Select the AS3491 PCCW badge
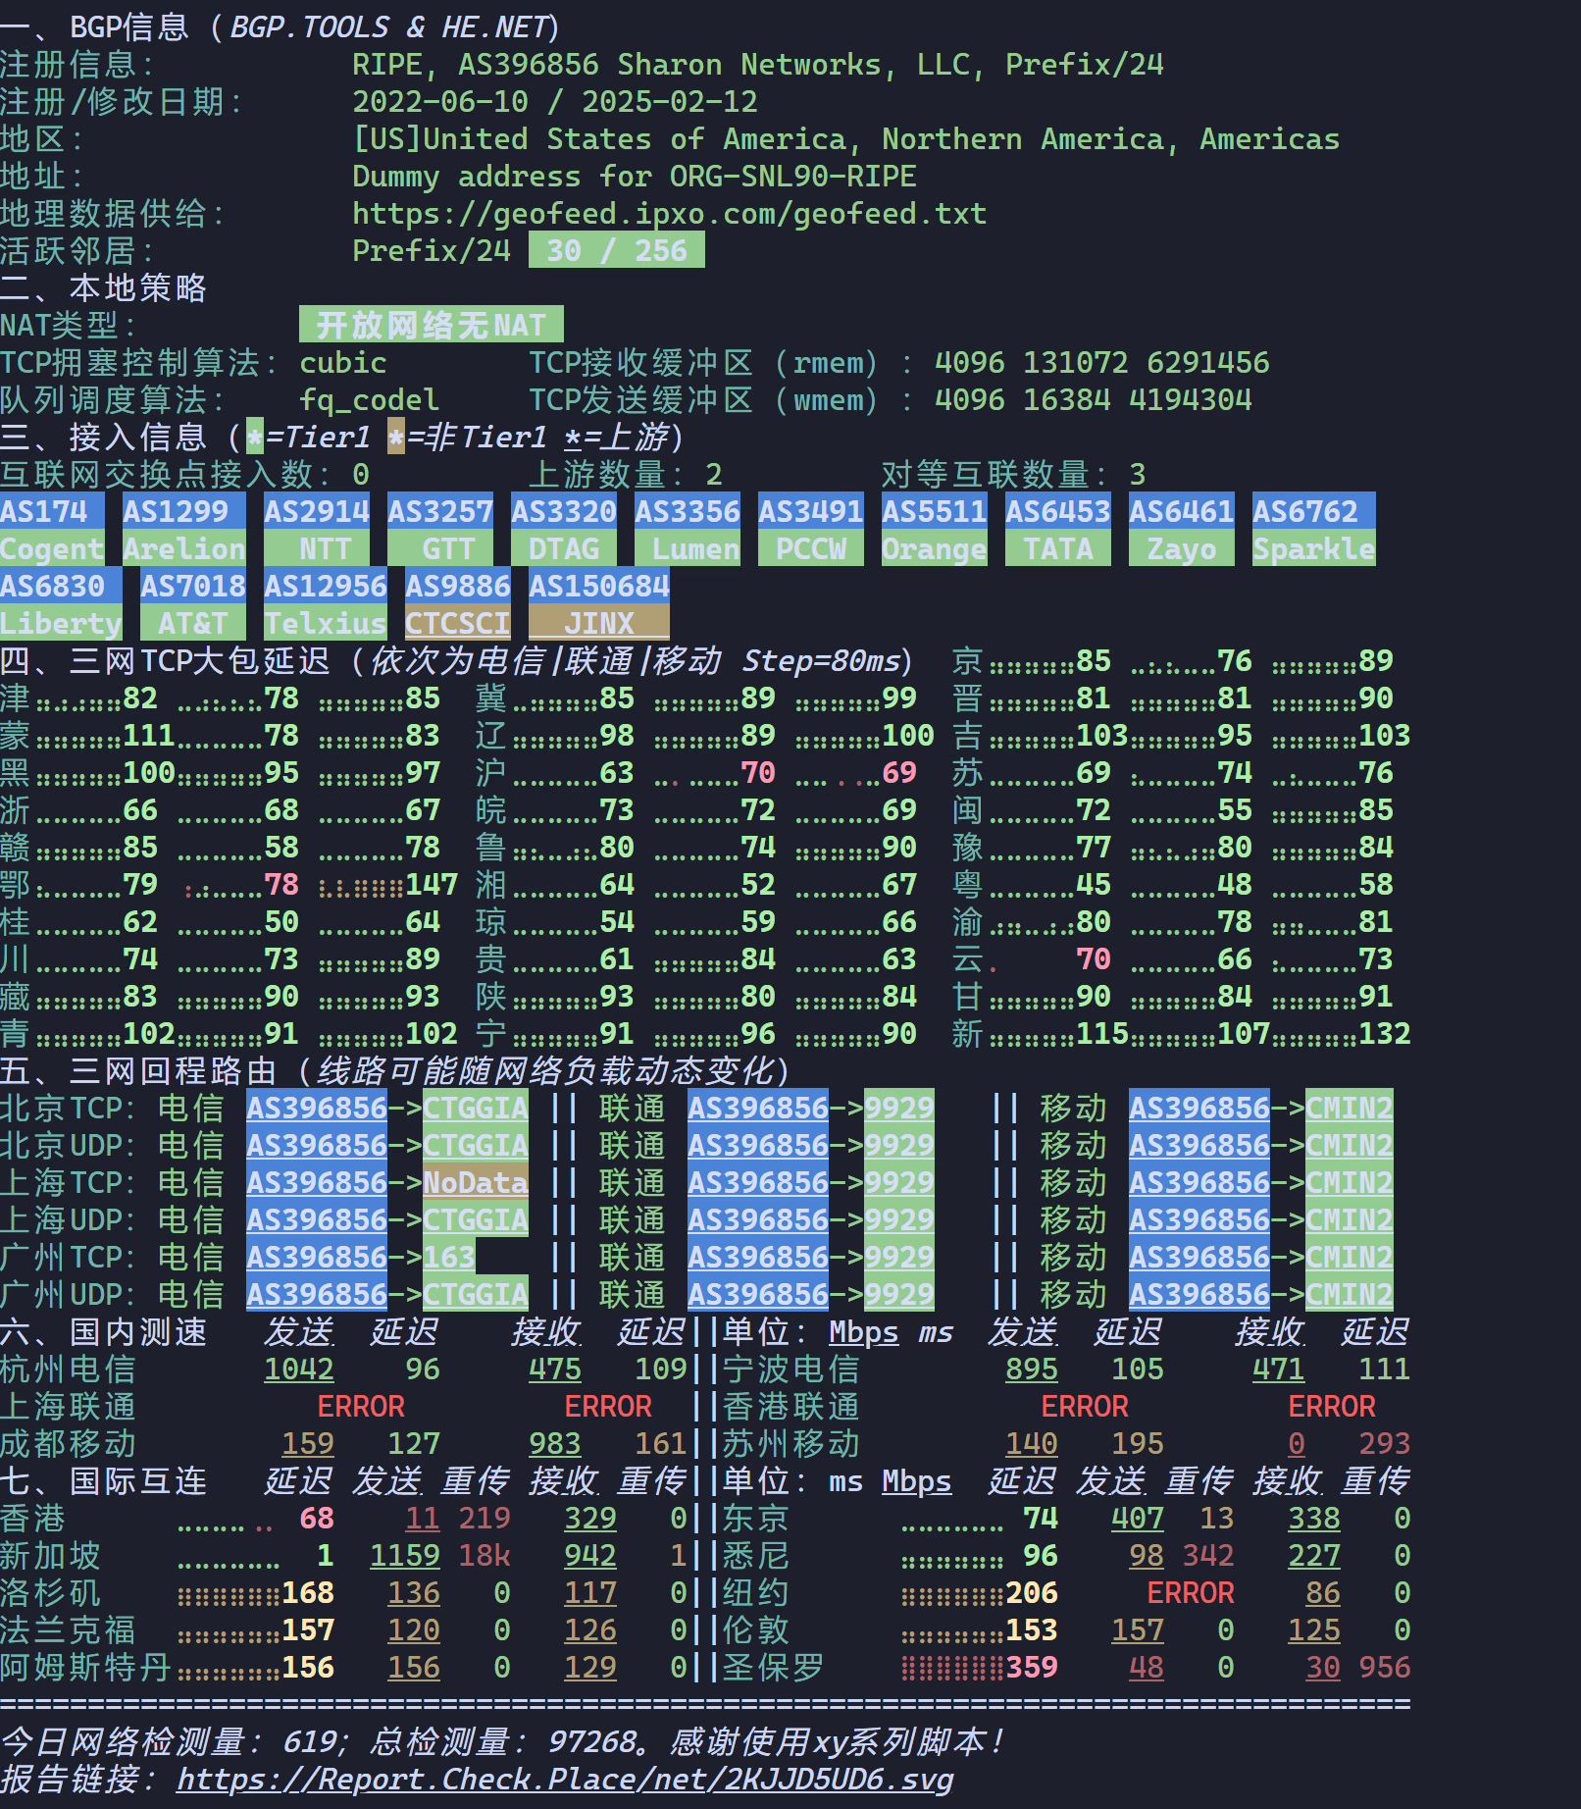 811,530
